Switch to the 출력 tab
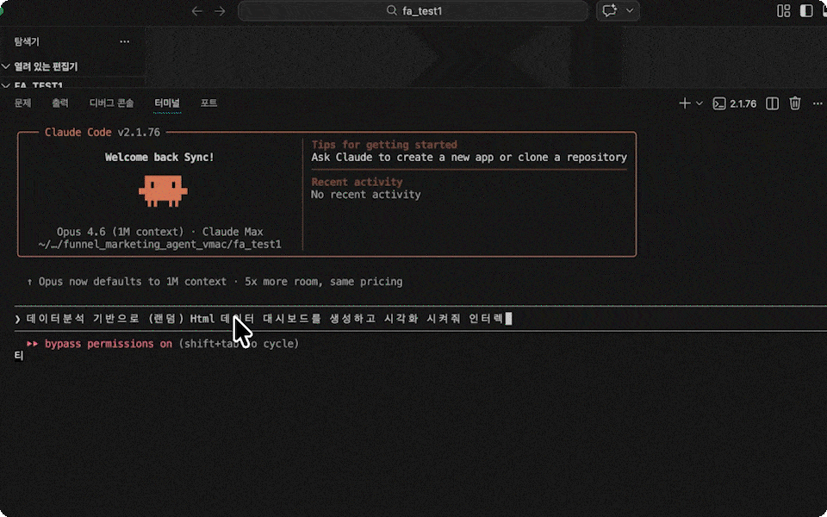Image resolution: width=827 pixels, height=517 pixels. (x=60, y=103)
